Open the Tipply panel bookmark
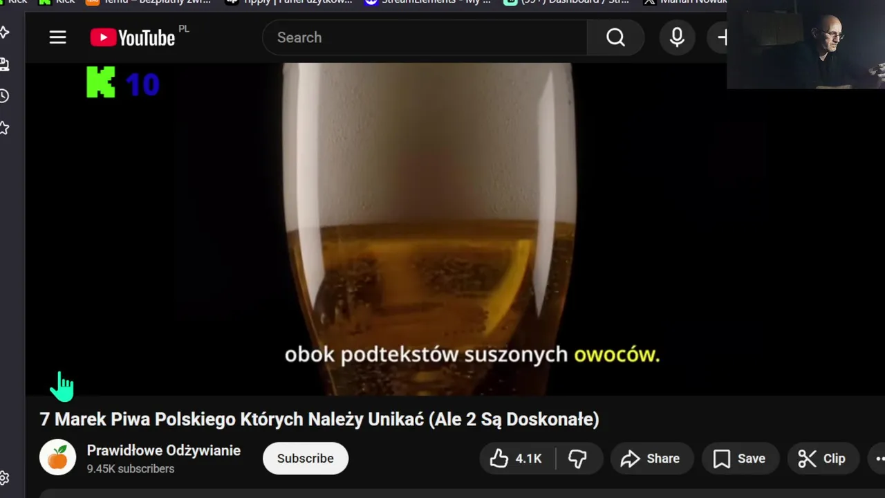 click(x=289, y=2)
